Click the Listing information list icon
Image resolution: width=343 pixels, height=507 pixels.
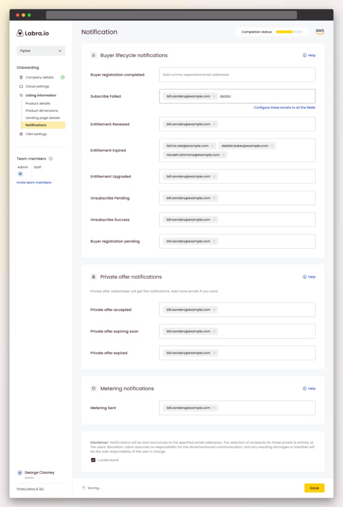[21, 96]
